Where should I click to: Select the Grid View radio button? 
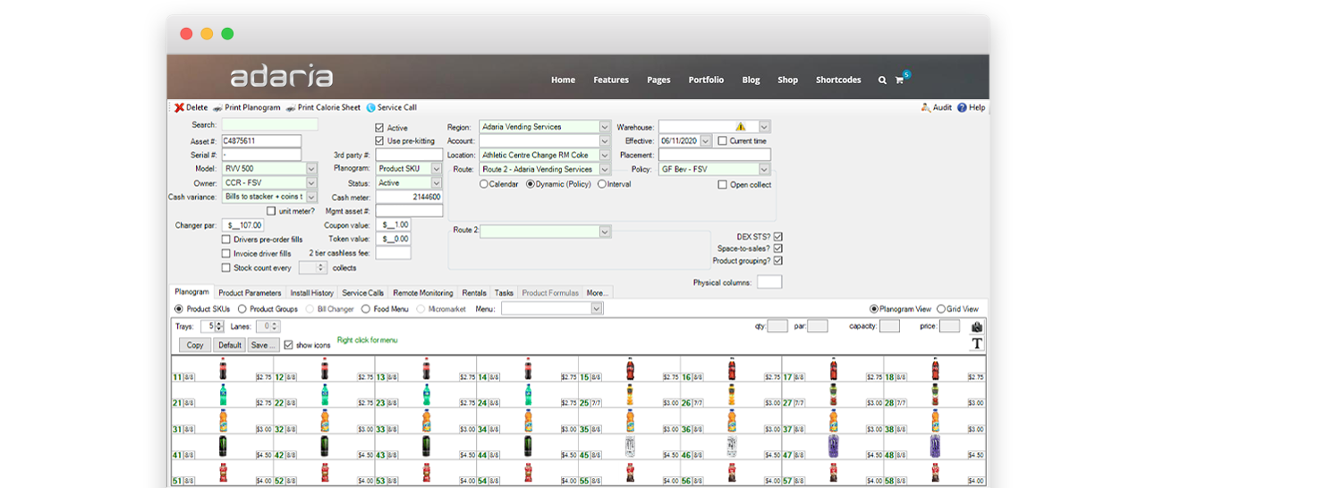tap(940, 309)
